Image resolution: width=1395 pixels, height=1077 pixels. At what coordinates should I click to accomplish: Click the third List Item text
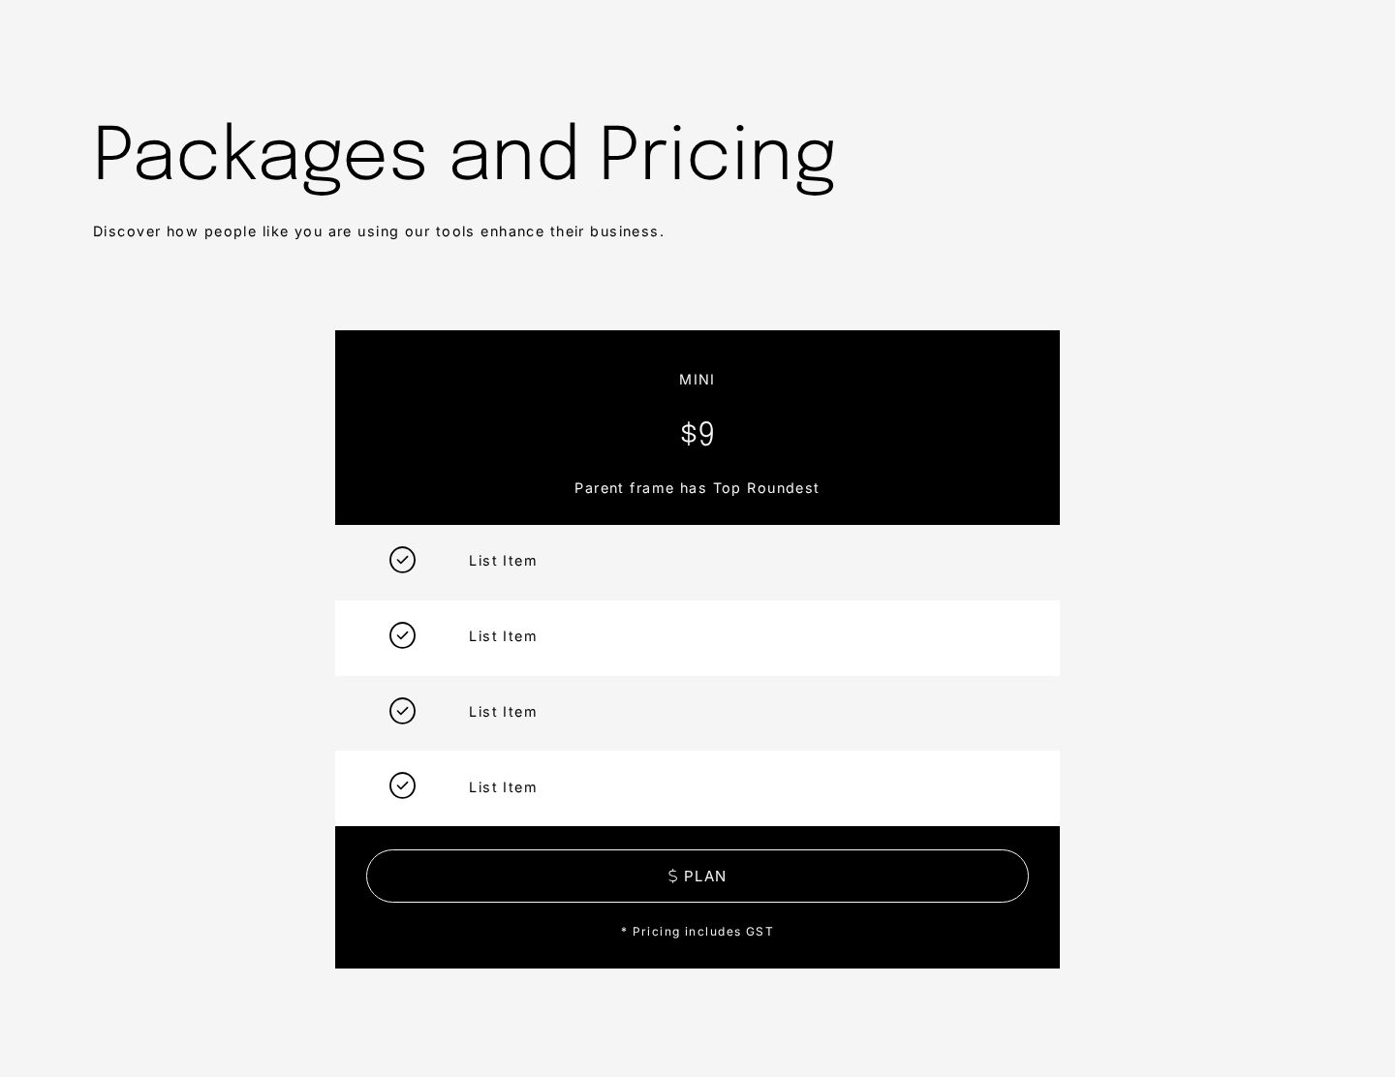coord(503,712)
